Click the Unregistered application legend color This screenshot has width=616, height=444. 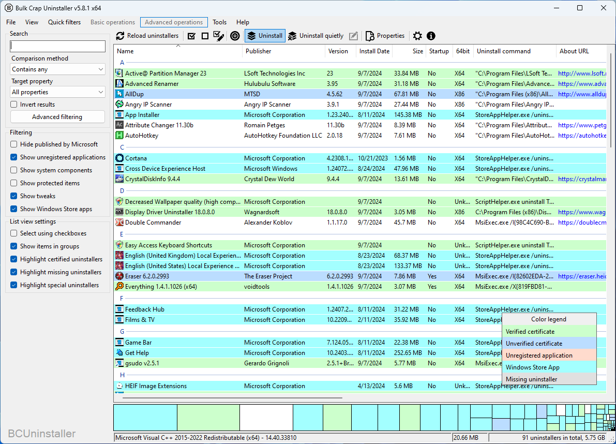549,355
